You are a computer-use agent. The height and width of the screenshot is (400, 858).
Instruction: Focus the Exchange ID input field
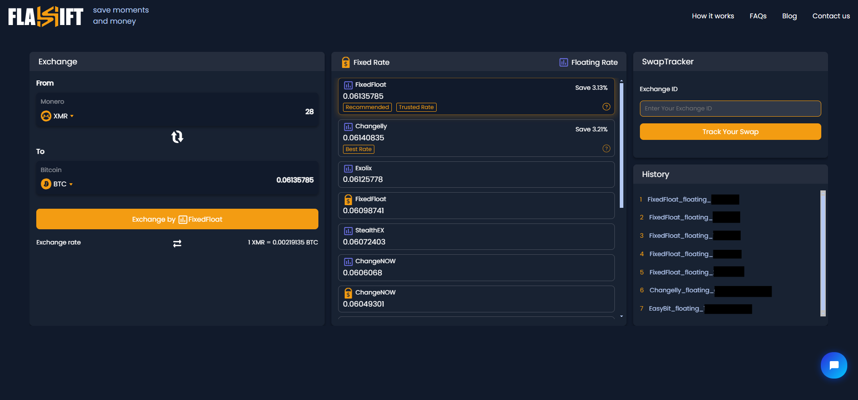(x=730, y=109)
